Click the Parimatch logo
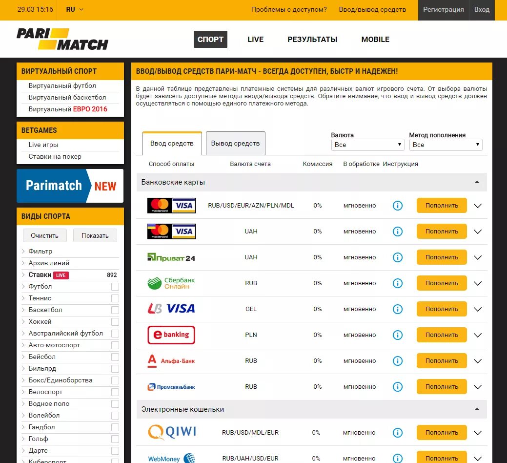507x463 pixels. (x=62, y=39)
